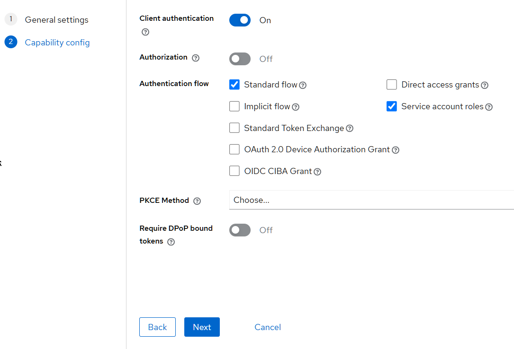Check the Direct access grants checkbox
This screenshot has height=349, width=514.
tap(392, 85)
